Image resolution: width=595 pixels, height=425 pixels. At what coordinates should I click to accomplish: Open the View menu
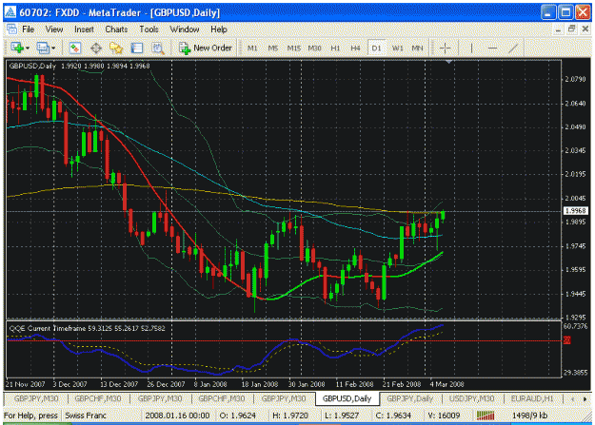[54, 29]
